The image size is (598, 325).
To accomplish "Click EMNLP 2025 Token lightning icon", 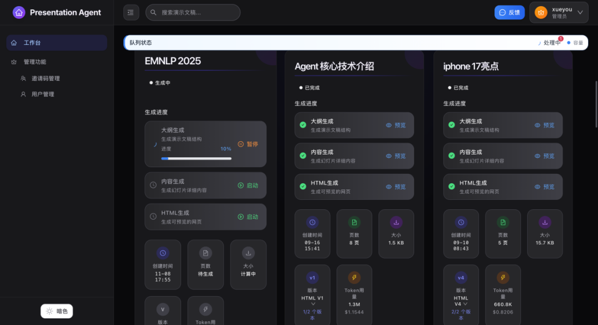I will tap(205, 309).
